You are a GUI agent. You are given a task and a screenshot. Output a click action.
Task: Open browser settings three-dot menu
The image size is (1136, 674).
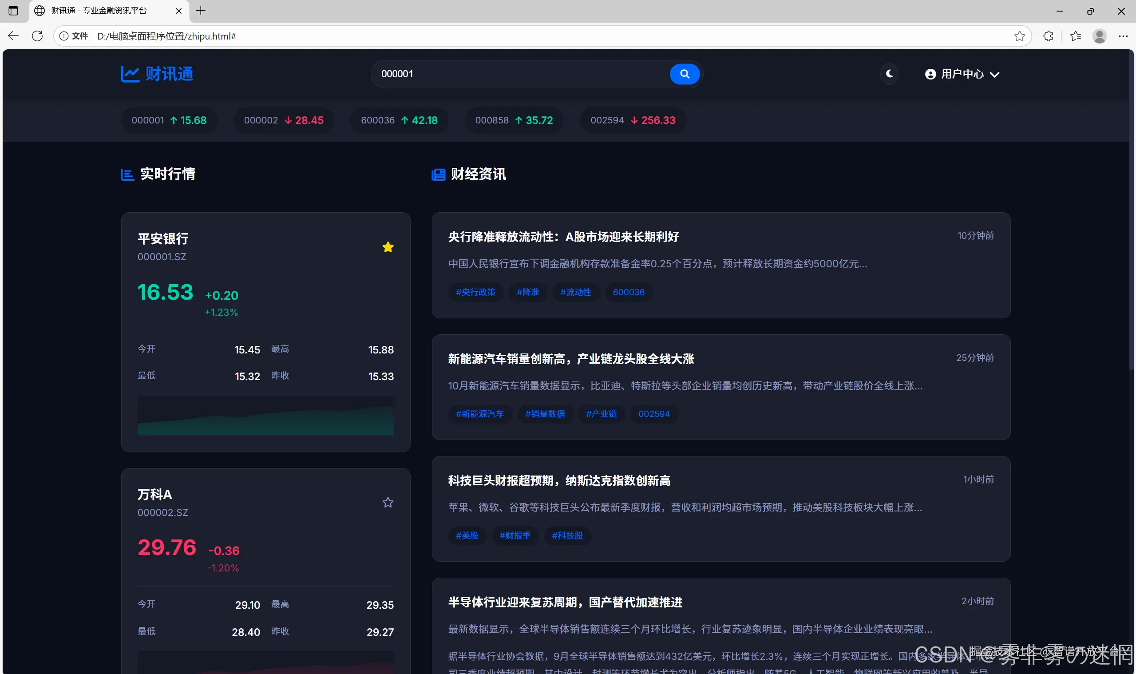pyautogui.click(x=1123, y=36)
